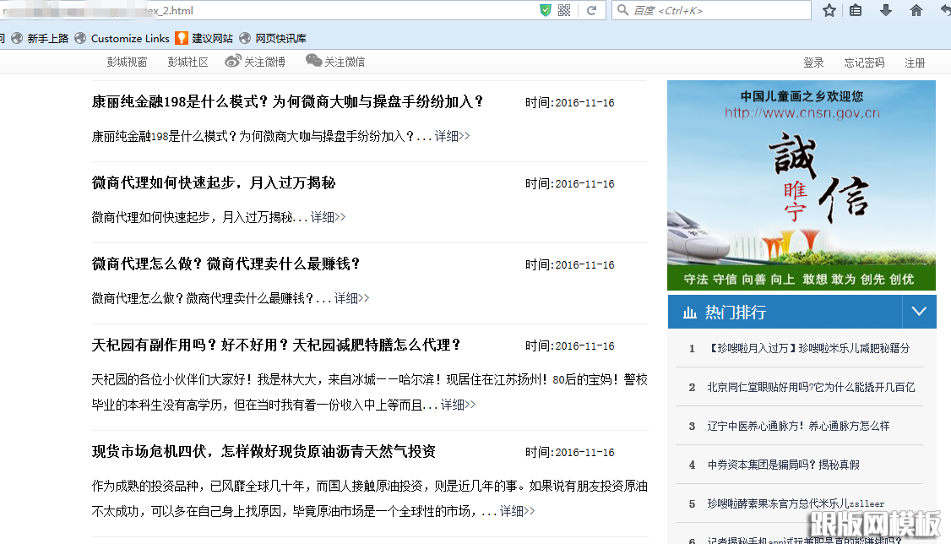This screenshot has height=544, width=951.
Task: Click the green security shield icon
Action: click(x=546, y=10)
